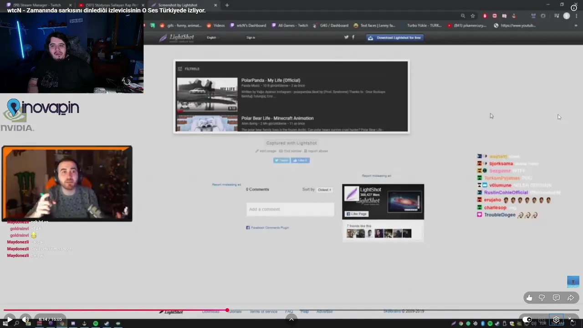
Task: Click the Facebook Like button beside Tweet
Action: coord(300,160)
